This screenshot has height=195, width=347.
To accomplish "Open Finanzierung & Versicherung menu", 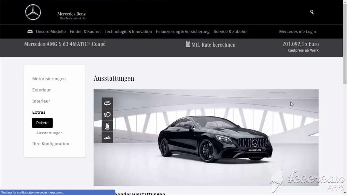I will 183,31.
